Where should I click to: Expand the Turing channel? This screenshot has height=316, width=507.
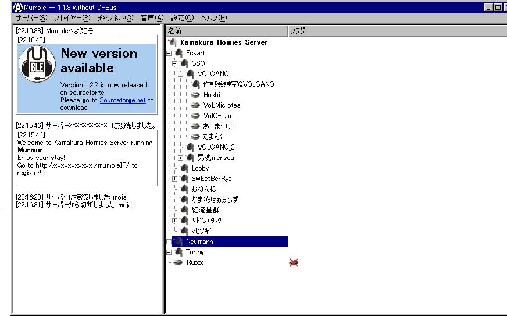169,252
